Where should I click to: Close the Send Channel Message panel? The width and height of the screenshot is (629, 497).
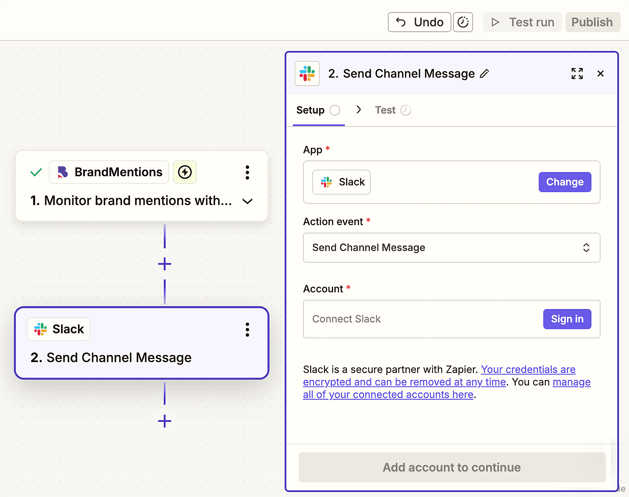(600, 74)
